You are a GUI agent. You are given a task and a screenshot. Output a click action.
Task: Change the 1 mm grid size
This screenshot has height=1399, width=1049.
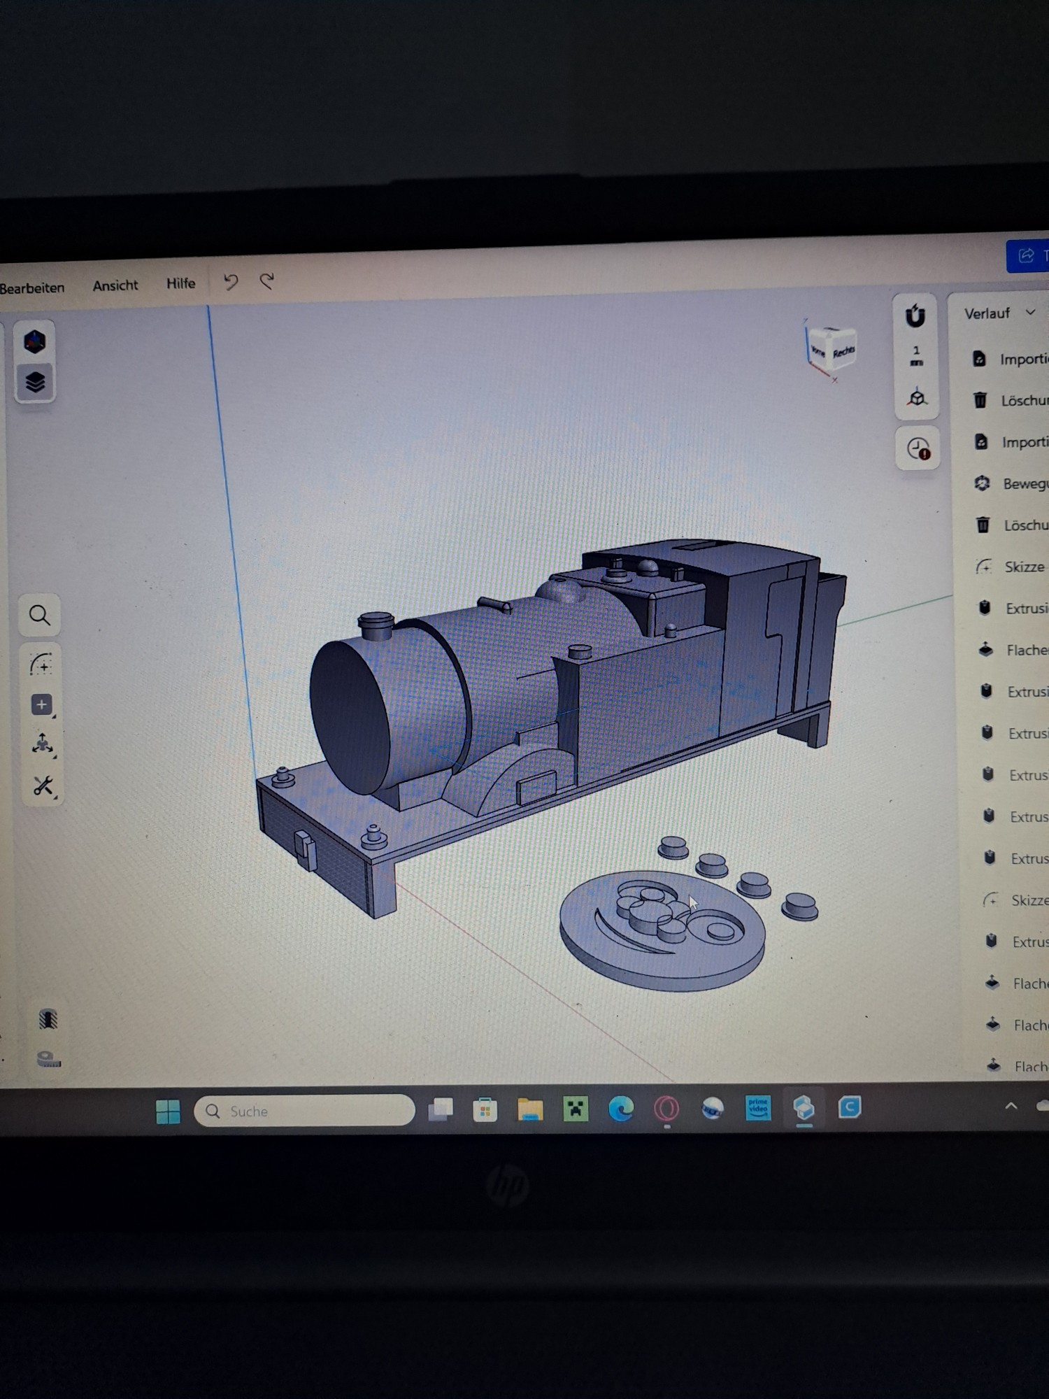pos(916,356)
